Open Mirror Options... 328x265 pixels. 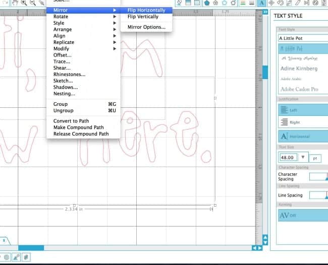pyautogui.click(x=146, y=27)
